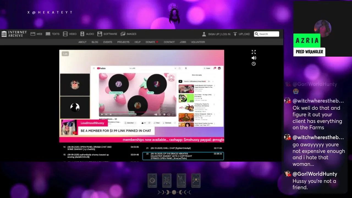
Task: Click the red Donate heart icon
Action: click(157, 42)
